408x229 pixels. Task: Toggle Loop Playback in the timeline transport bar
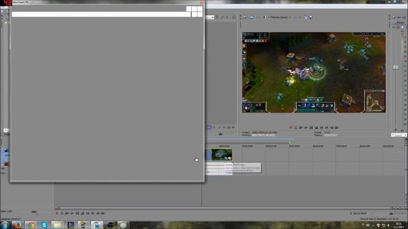point(62,213)
